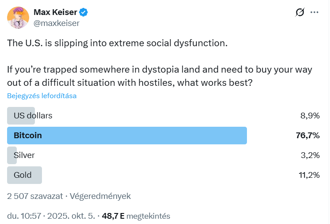Select the US dollars poll option
Viewport: 330px width, 224px height.
click(x=33, y=116)
